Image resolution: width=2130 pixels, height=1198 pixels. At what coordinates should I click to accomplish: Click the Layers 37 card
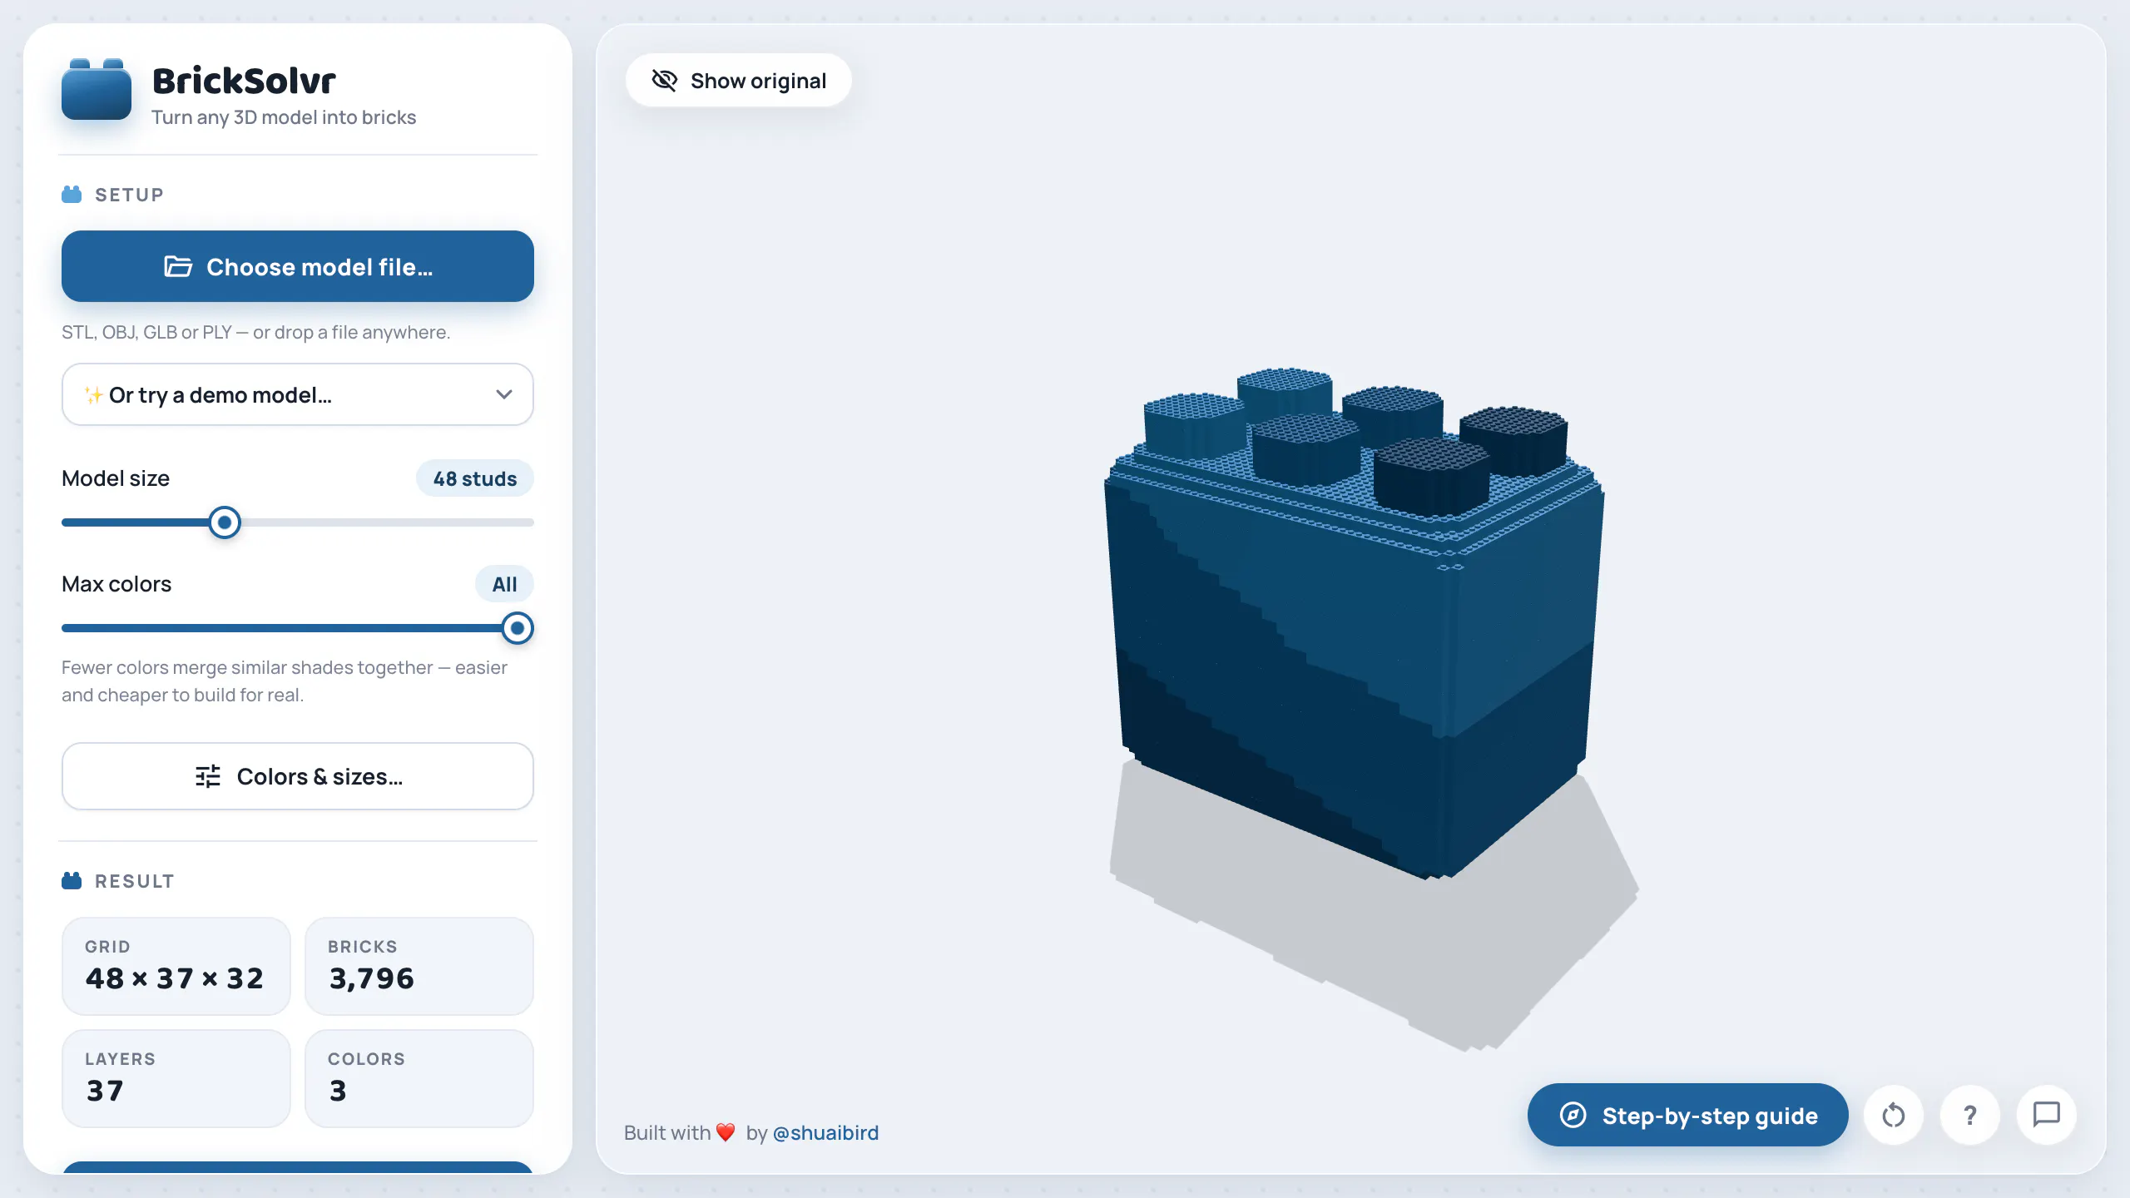pos(176,1079)
